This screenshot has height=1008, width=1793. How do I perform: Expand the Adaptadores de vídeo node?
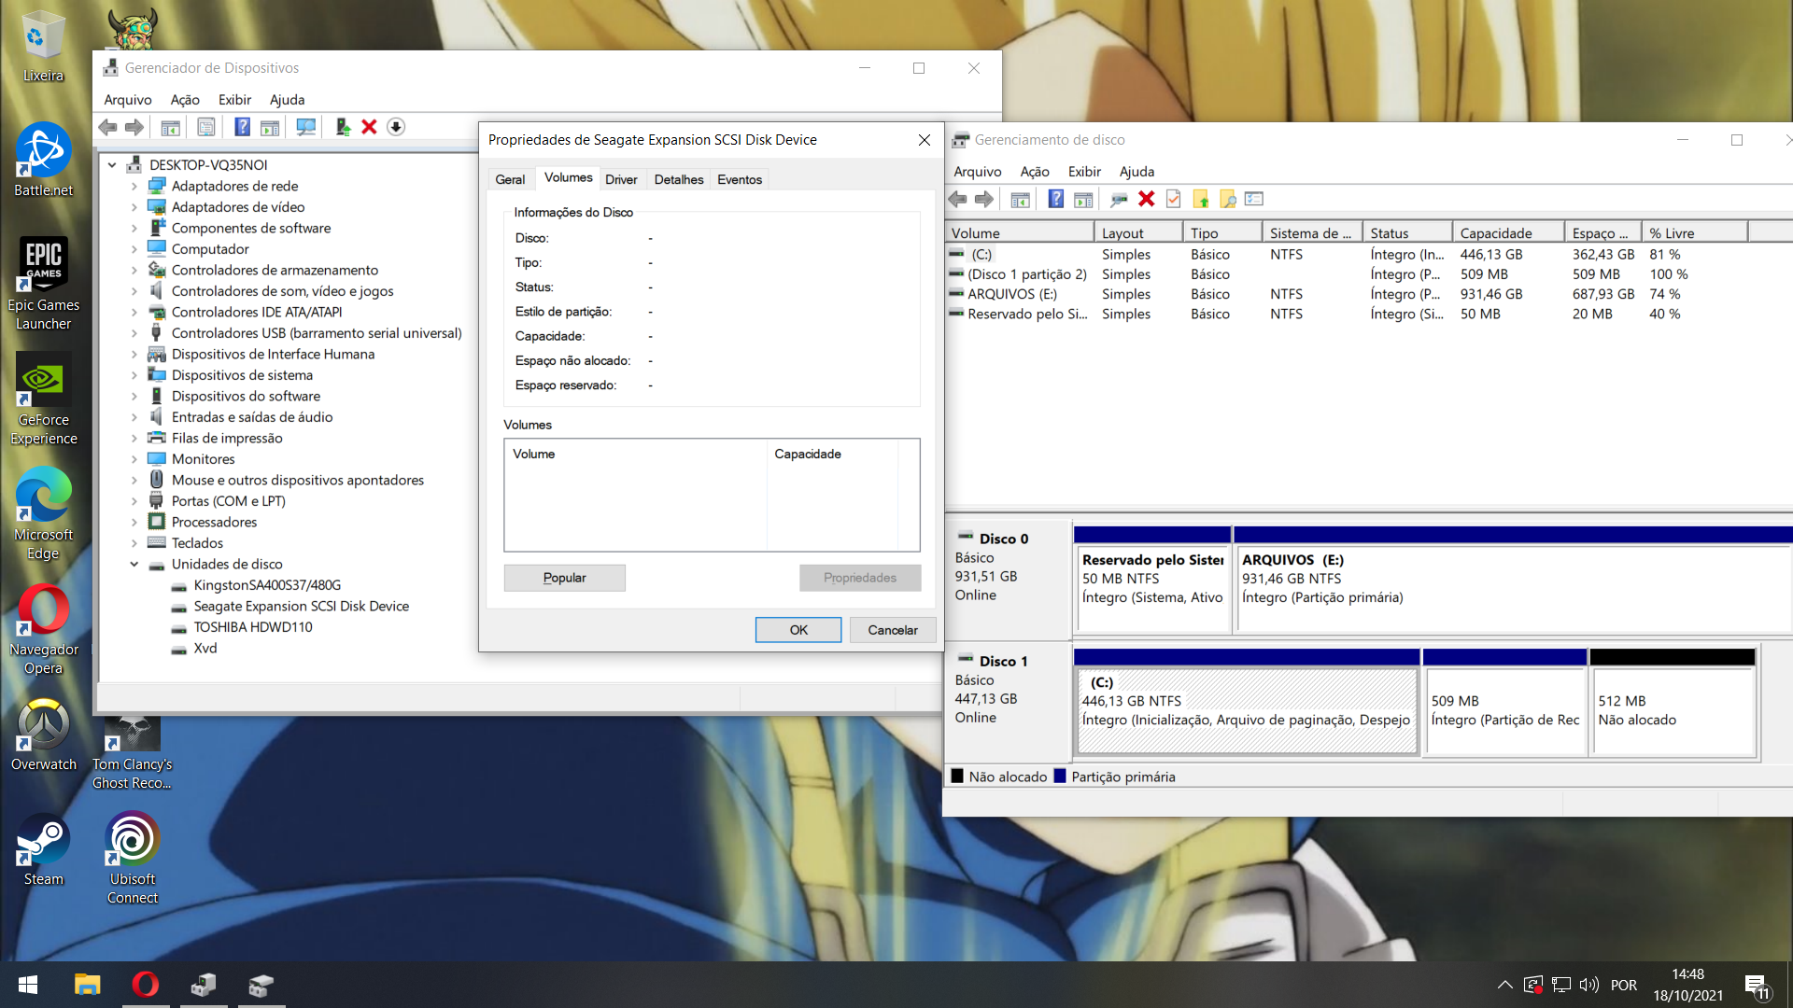pos(134,207)
